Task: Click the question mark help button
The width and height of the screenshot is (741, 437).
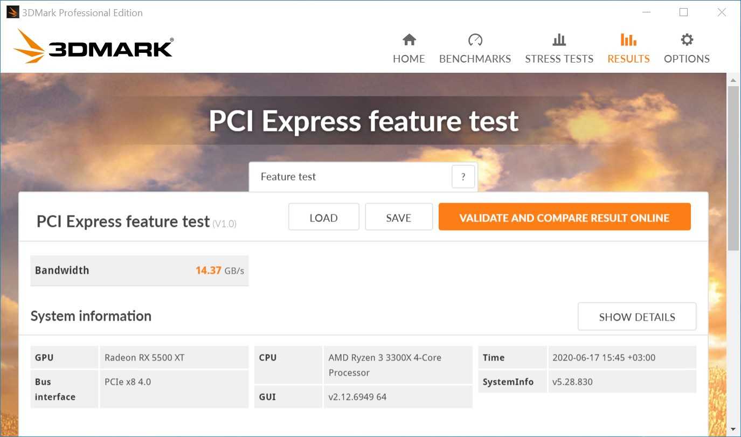Action: (x=463, y=177)
